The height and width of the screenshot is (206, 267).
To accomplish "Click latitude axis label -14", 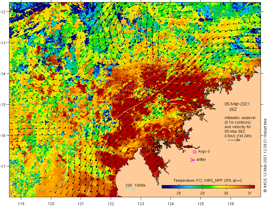I will pyautogui.click(x=3, y=74).
